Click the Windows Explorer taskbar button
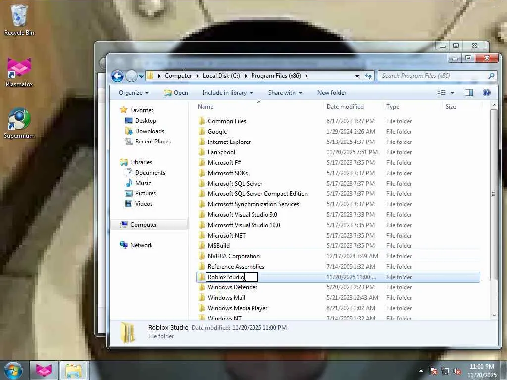Image resolution: width=507 pixels, height=380 pixels. (x=73, y=370)
